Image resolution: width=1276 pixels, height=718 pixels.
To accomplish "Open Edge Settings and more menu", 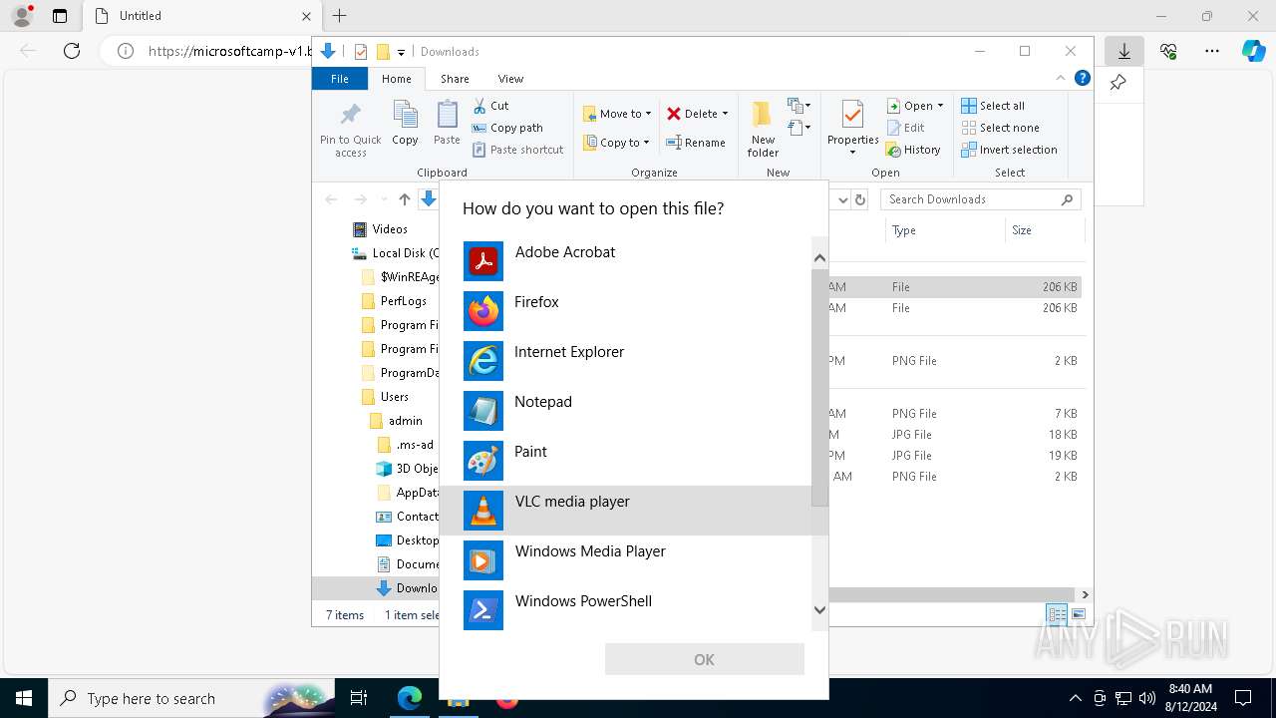I will click(x=1212, y=51).
